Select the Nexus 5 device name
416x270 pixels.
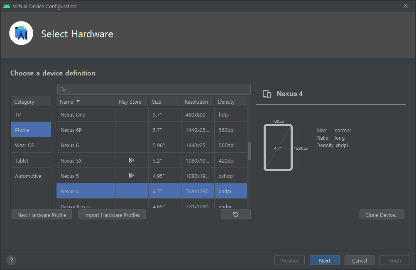click(x=69, y=176)
